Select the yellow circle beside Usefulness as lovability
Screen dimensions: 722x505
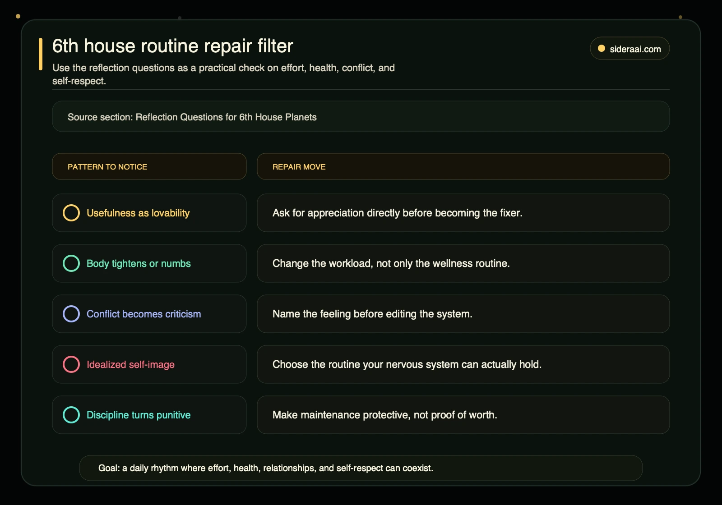click(x=71, y=213)
